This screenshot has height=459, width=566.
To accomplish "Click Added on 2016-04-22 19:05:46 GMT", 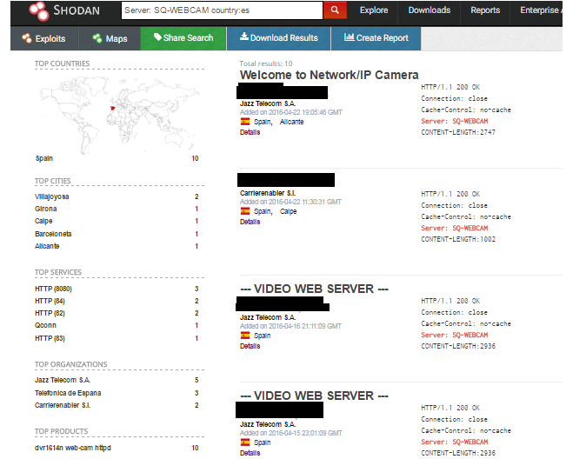I will point(291,112).
